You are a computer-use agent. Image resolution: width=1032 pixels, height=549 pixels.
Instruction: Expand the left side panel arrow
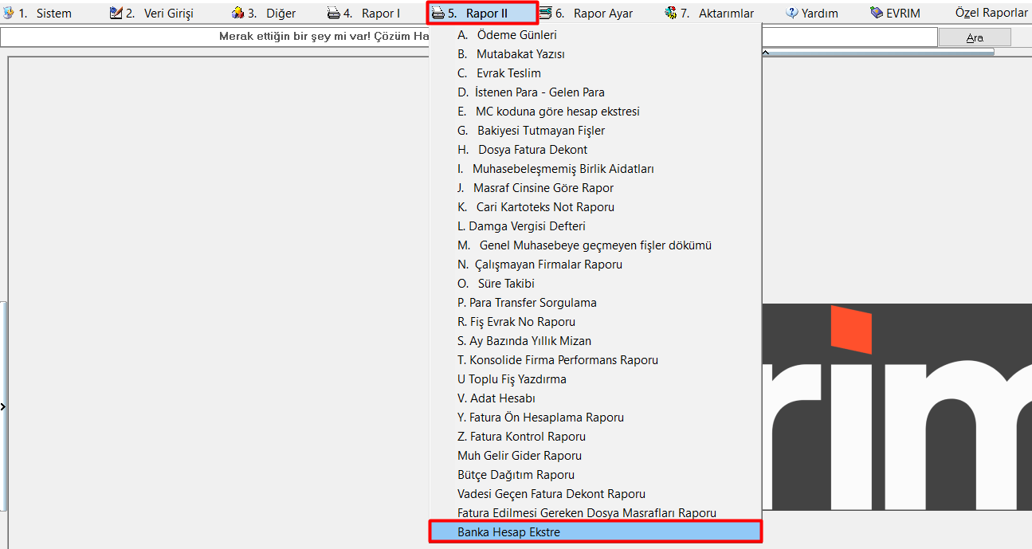coord(3,407)
